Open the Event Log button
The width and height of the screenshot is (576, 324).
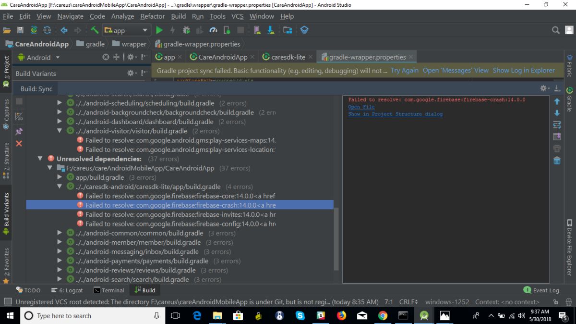click(x=541, y=290)
